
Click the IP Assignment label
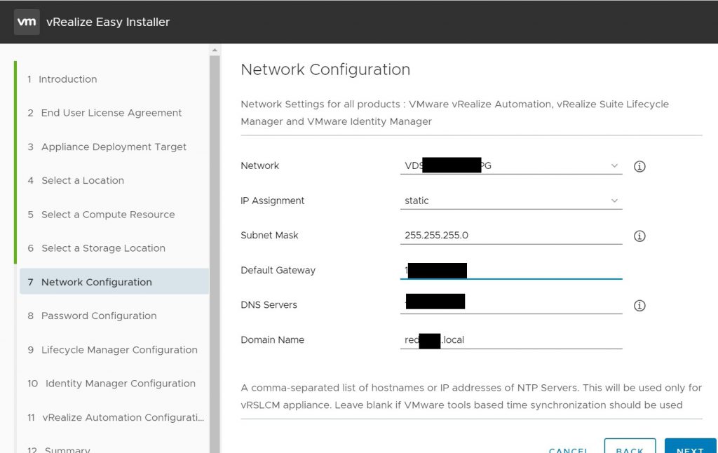point(273,201)
